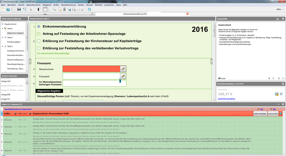Click the scissors cut icon
Image resolution: width=286 pixels, height=156 pixels.
(30, 9)
